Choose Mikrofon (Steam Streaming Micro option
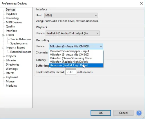The width and height of the screenshot is (145, 119). (x=76, y=58)
